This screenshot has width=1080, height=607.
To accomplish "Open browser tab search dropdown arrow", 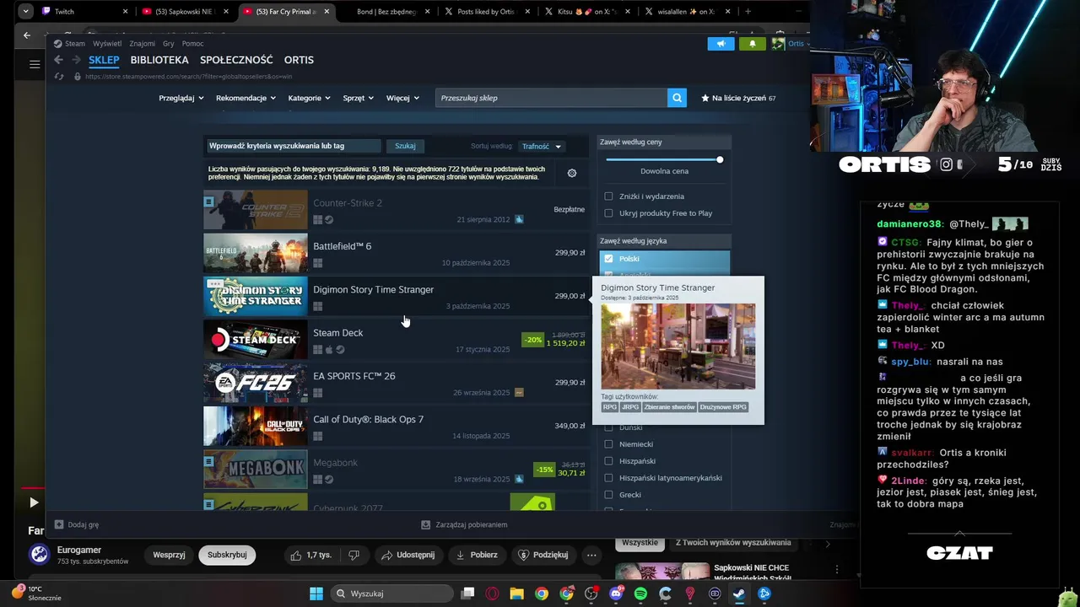I will point(26,12).
